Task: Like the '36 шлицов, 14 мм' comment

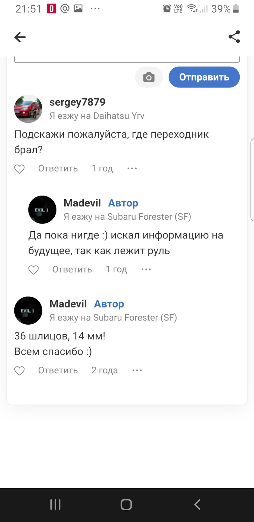Action: tap(20, 371)
